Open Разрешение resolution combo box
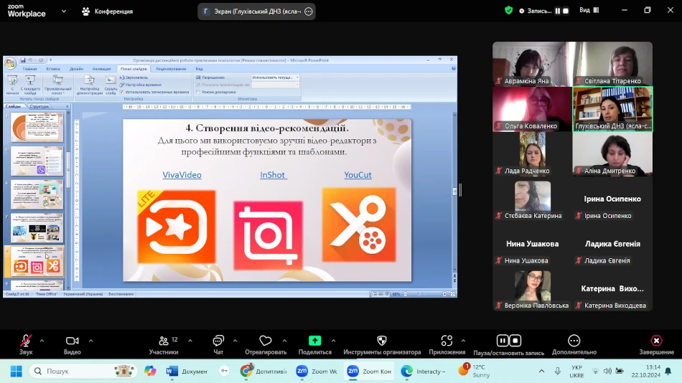Image resolution: width=682 pixels, height=383 pixels. coord(276,77)
